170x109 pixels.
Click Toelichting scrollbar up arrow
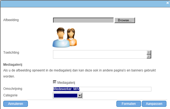[149, 52]
